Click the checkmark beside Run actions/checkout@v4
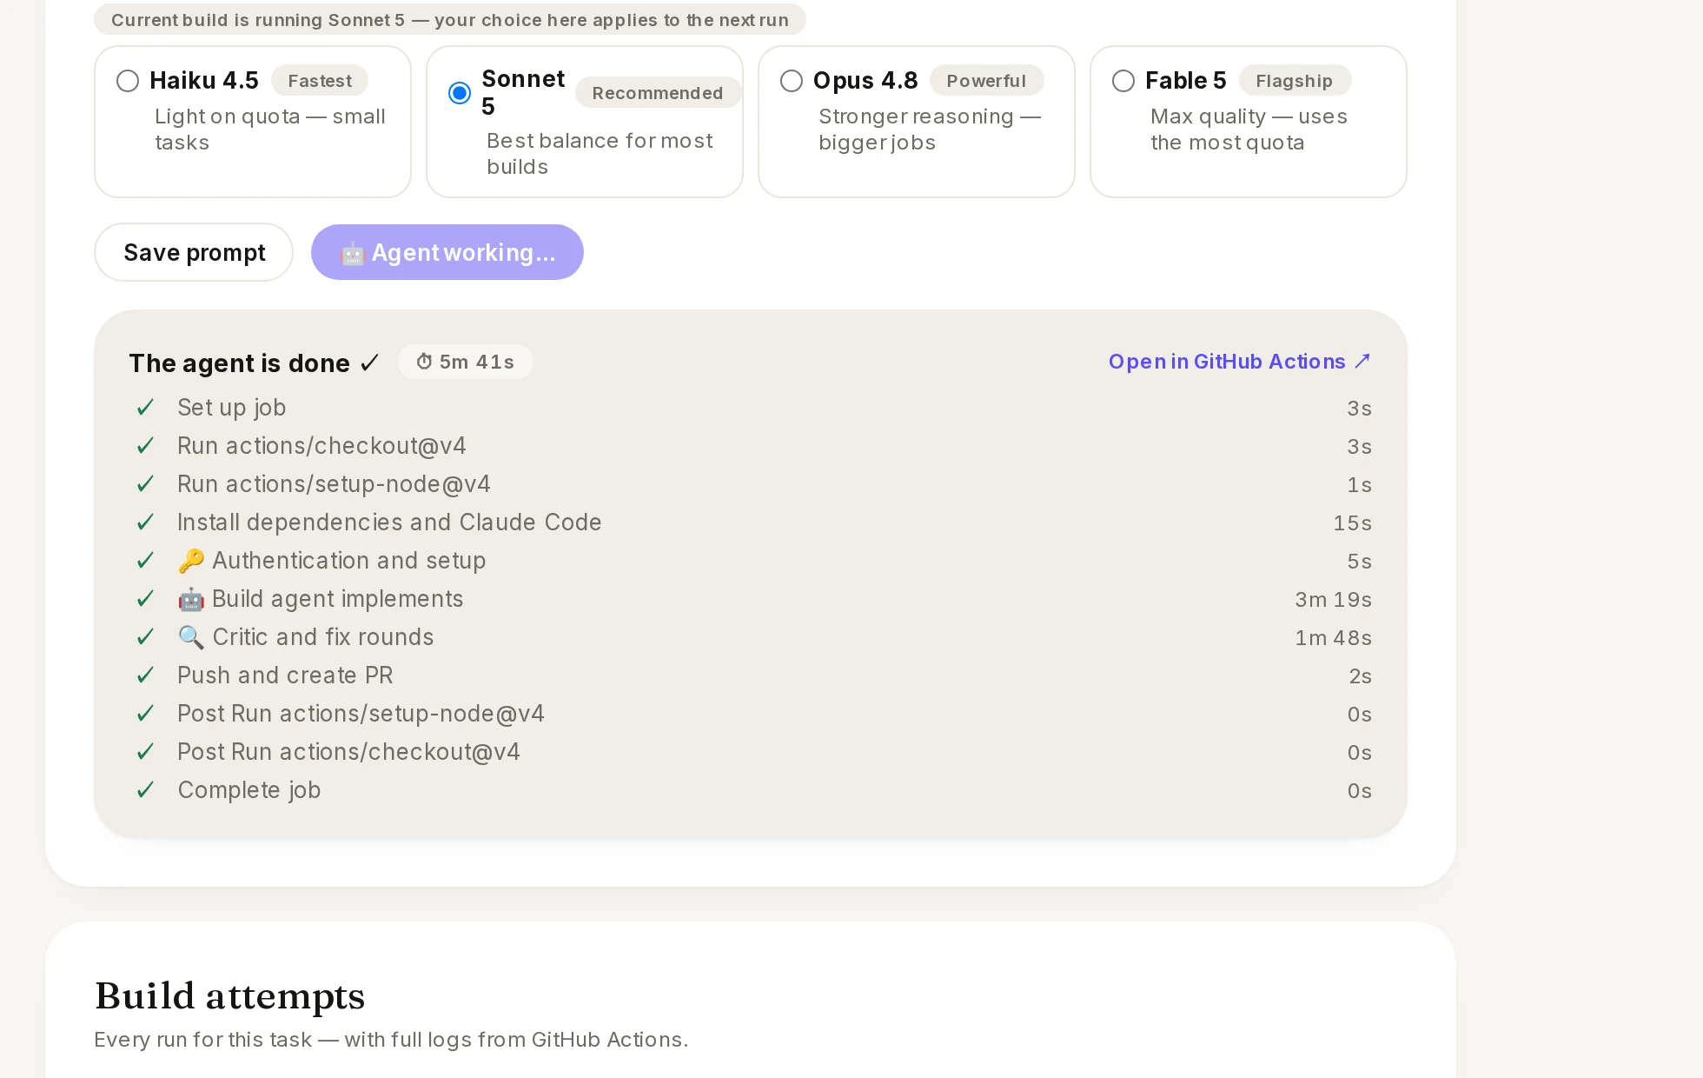 click(145, 446)
